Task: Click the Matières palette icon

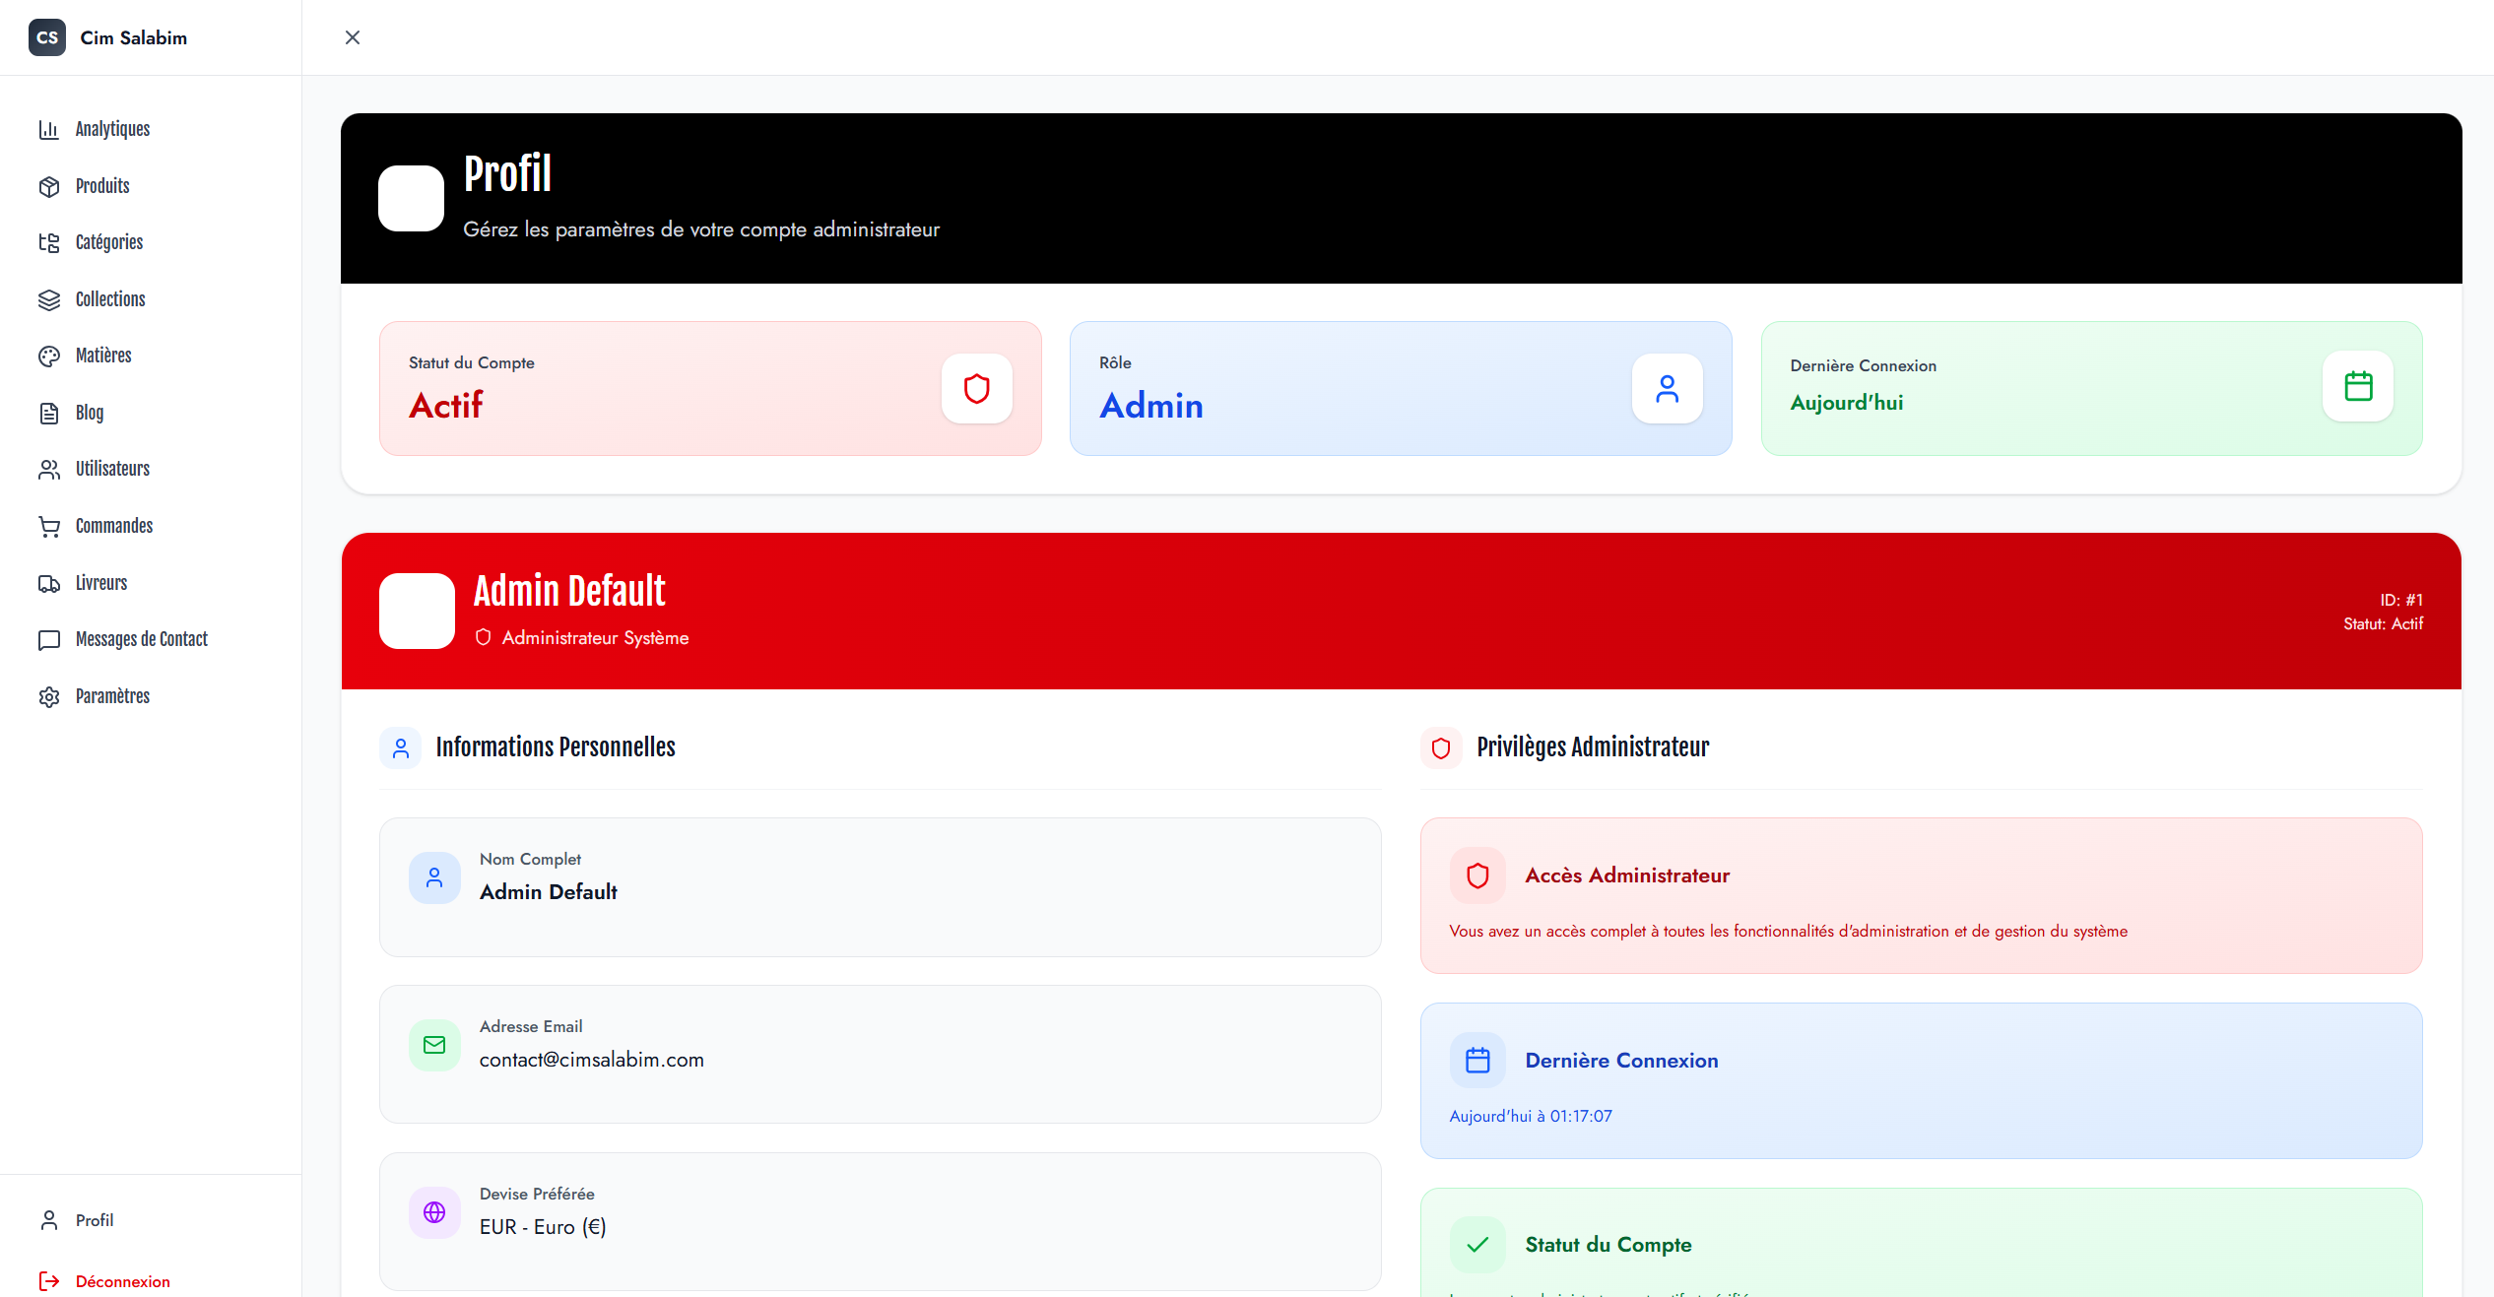Action: pyautogui.click(x=49, y=357)
